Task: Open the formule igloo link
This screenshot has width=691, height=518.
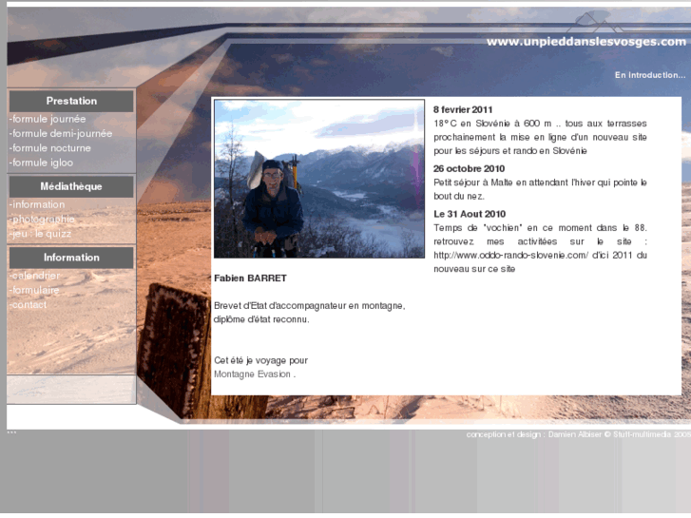Action: (x=42, y=163)
